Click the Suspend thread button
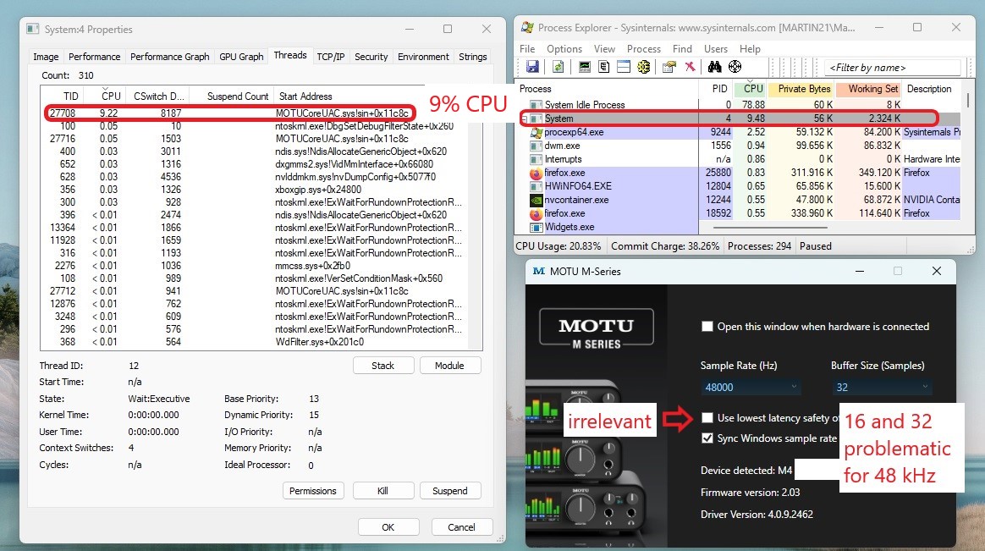This screenshot has width=985, height=551. [x=450, y=491]
